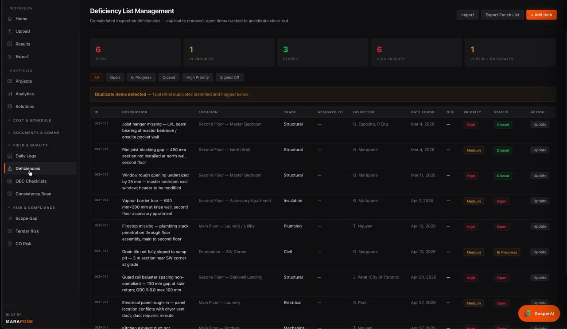Click the OBC Checklists icon

coord(10,181)
